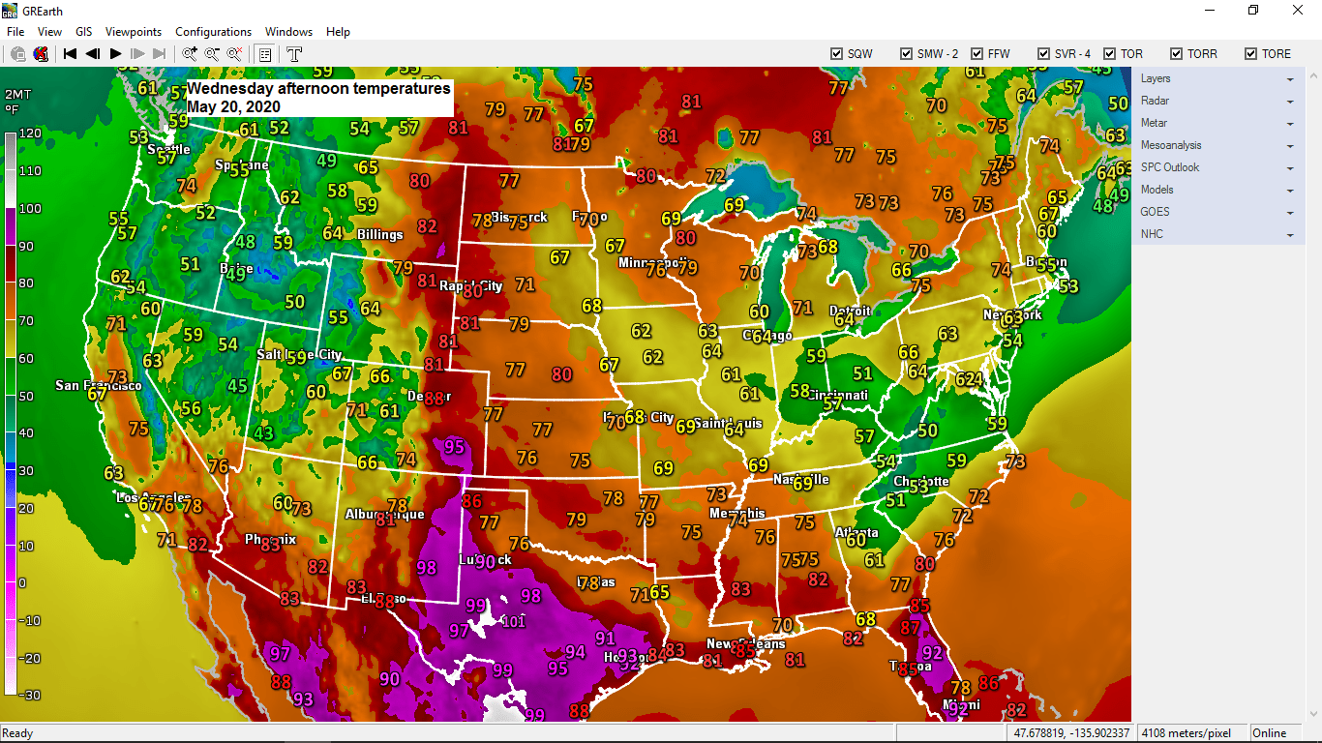Jump to first animation frame
This screenshot has width=1322, height=743.
point(71,54)
